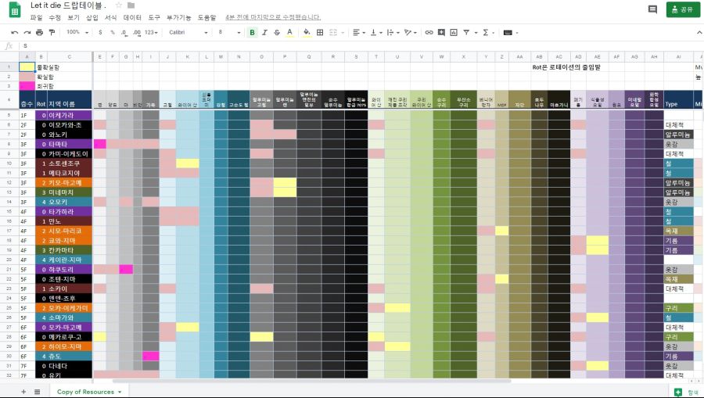
Task: Open the cell borders tool
Action: [319, 32]
